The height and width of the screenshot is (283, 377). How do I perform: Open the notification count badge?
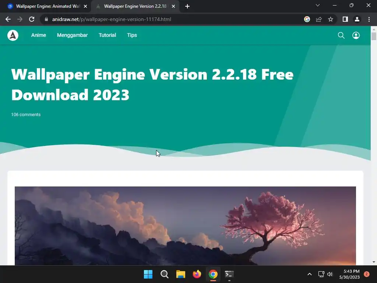[367, 274]
